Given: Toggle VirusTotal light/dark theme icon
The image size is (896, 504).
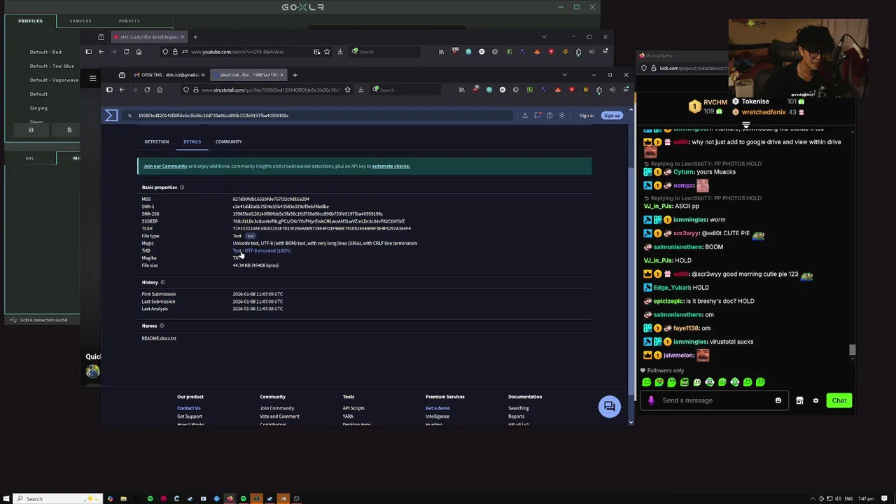Looking at the screenshot, I should click(562, 115).
